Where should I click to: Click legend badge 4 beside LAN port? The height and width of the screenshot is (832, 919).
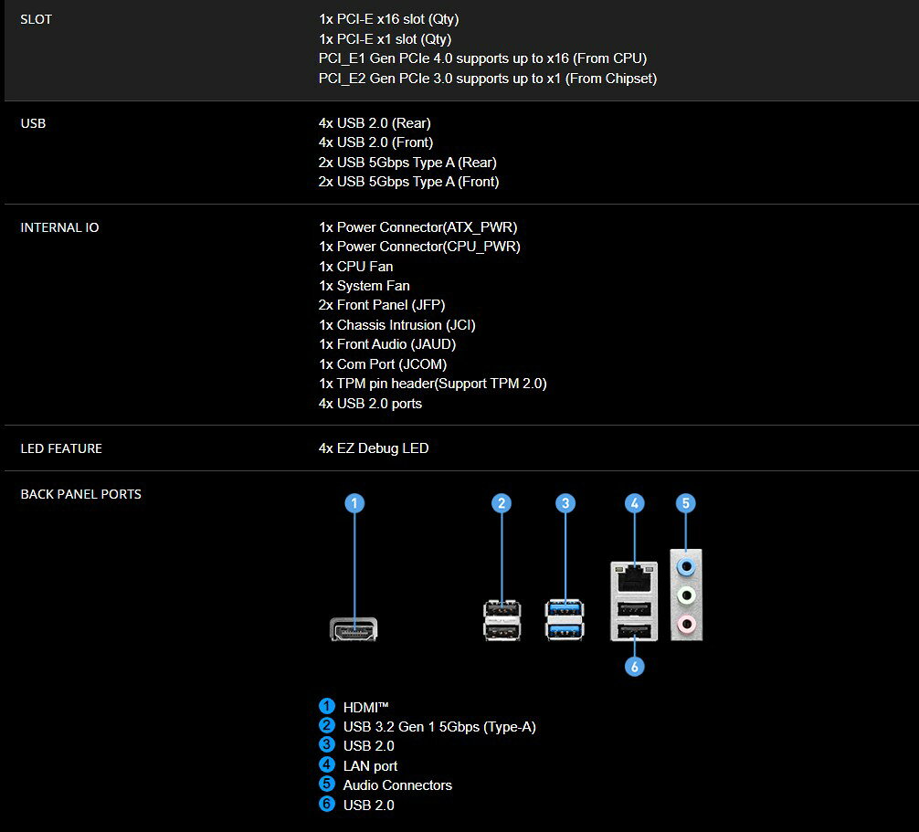(326, 764)
